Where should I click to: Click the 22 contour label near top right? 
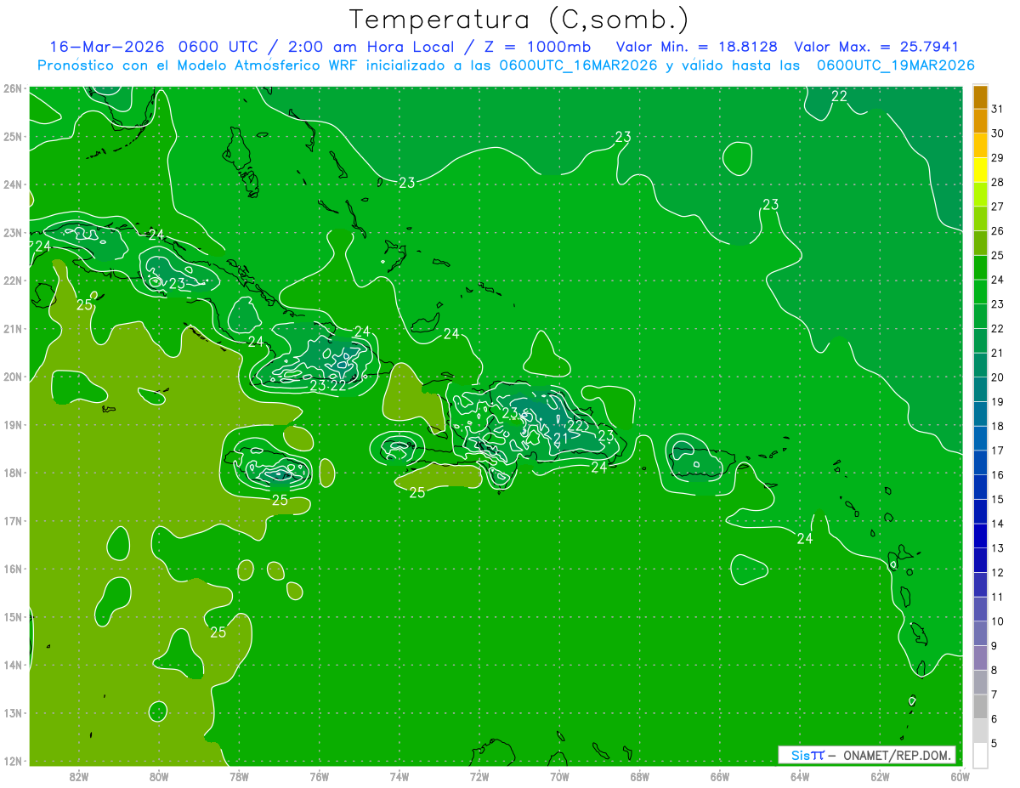(839, 96)
